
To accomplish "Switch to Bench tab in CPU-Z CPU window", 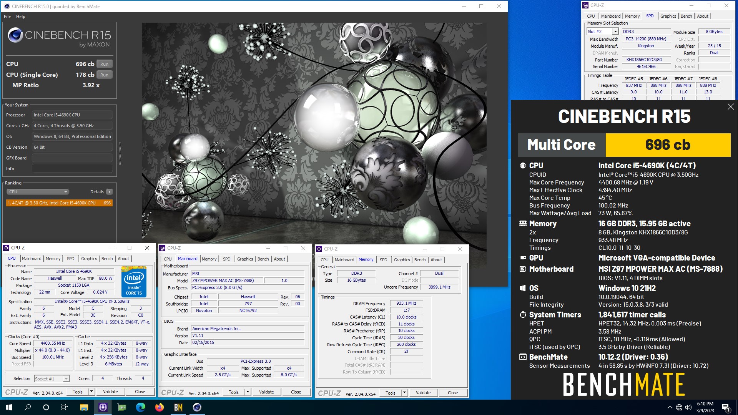I will click(107, 259).
